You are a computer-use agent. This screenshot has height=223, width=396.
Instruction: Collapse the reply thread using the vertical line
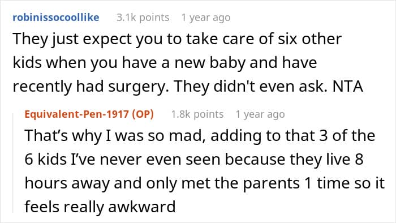13,163
